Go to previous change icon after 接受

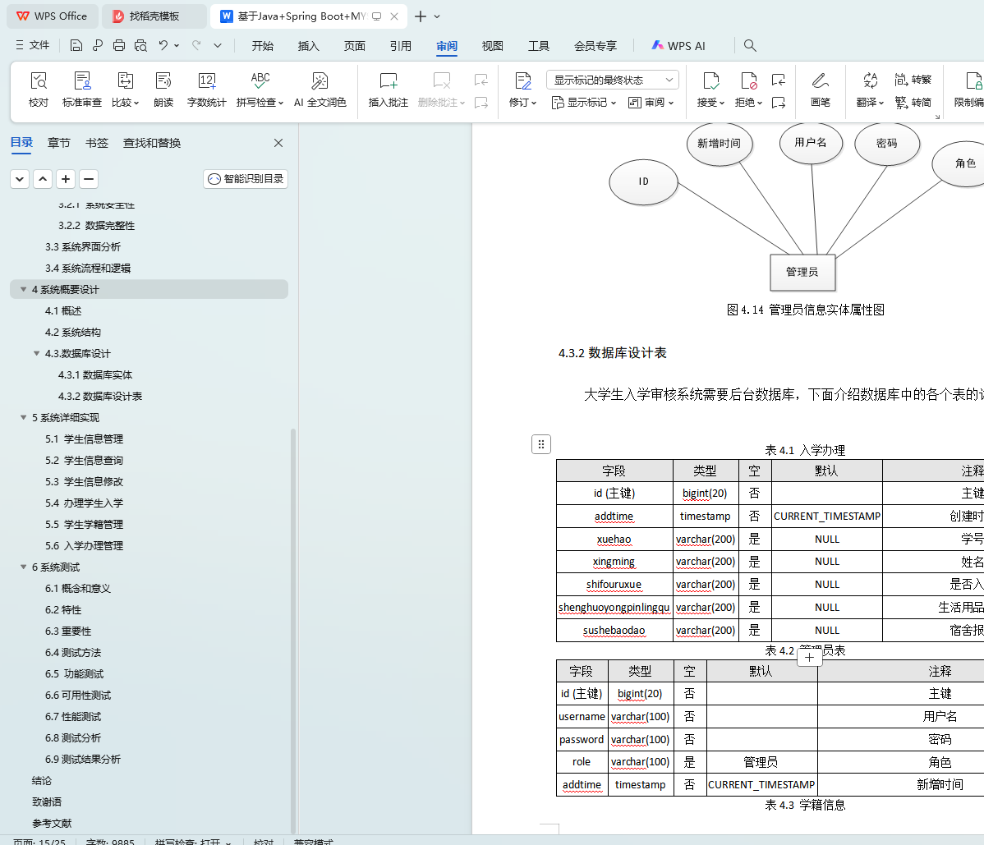[778, 80]
